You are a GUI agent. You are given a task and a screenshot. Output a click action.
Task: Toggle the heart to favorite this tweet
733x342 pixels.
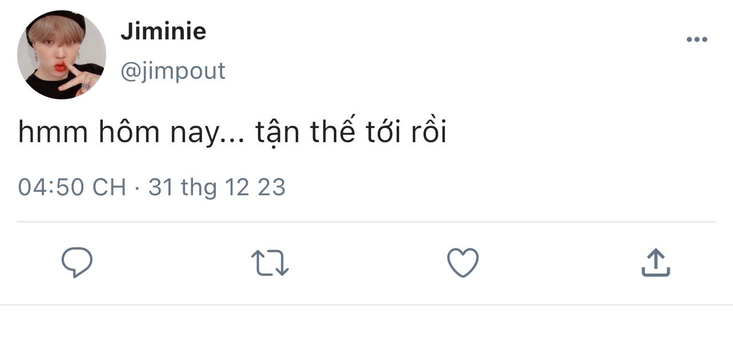click(462, 263)
